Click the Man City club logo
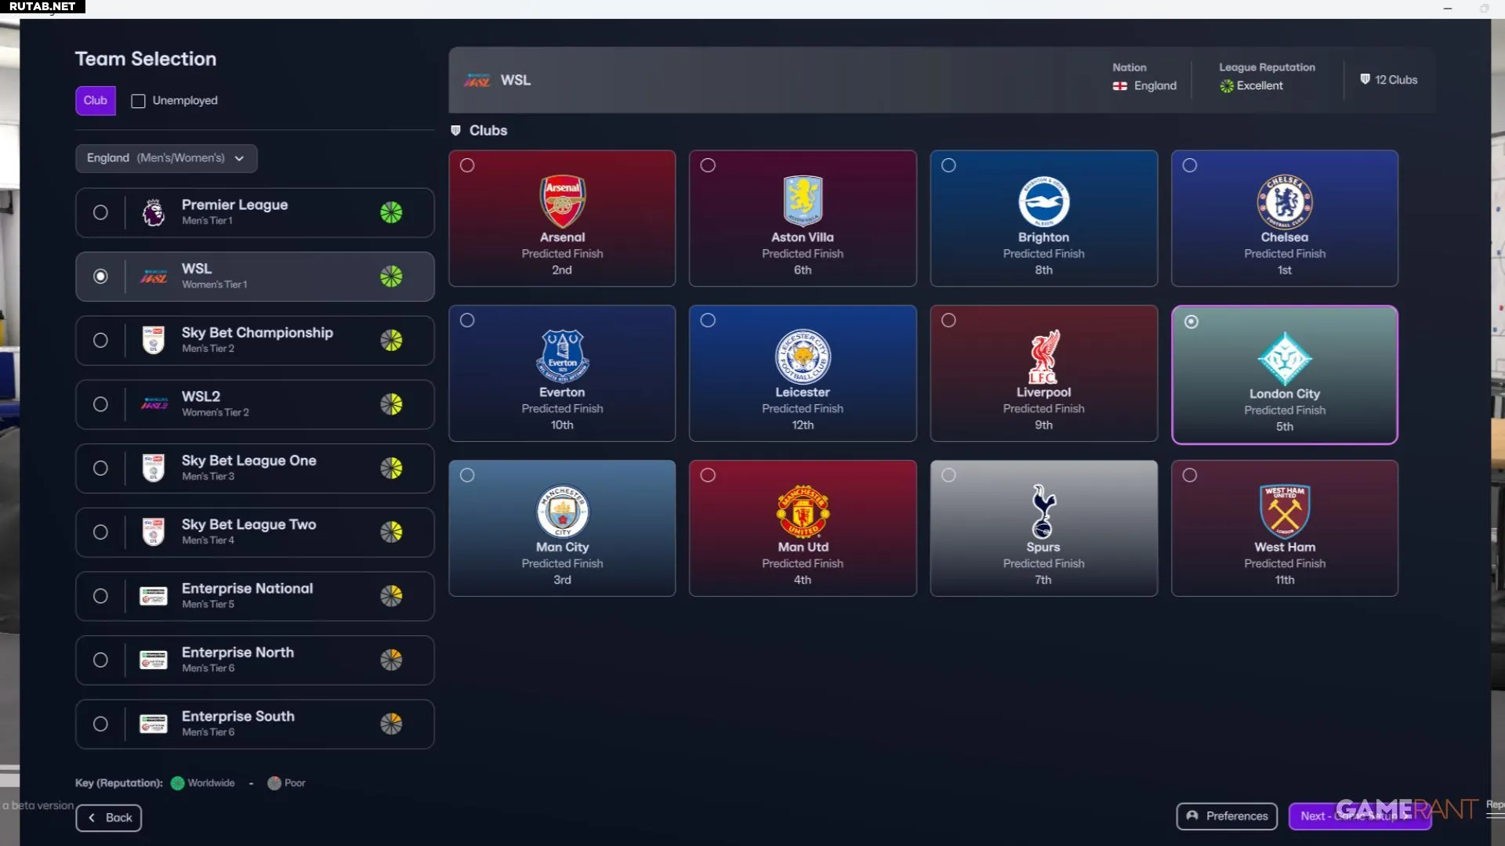 click(562, 512)
